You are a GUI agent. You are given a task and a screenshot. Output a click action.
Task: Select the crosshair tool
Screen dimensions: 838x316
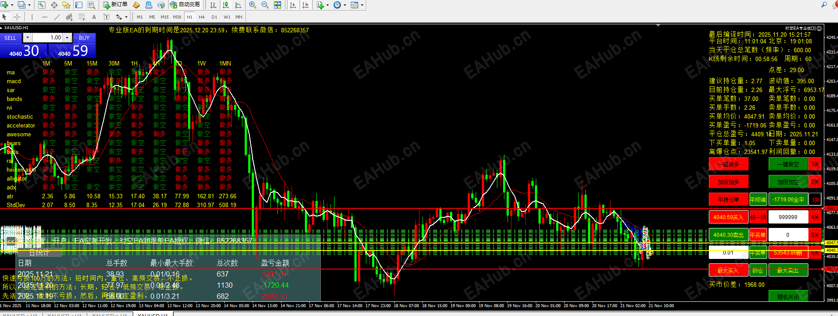[x=17, y=17]
